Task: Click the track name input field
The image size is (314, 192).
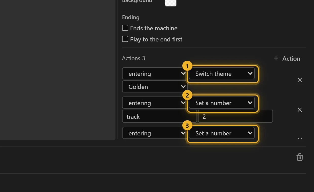Action: click(x=160, y=116)
